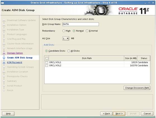Click the Create ASM Disk Group step bullet

tap(4, 58)
